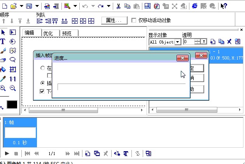The image size is (245, 164).
Task: Open the All Objects dropdown
Action: 178,42
